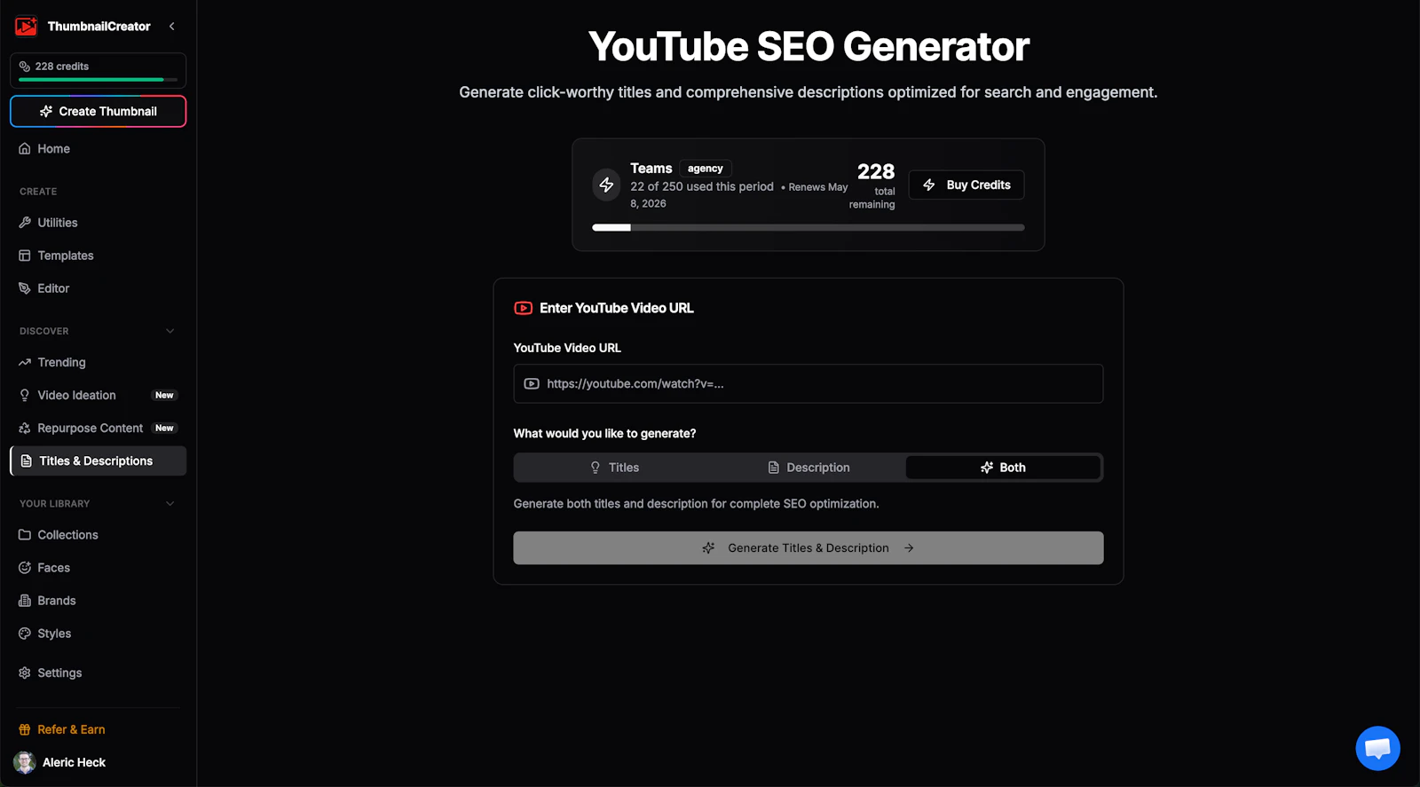Click the Repurpose Content recycle icon

pos(25,428)
